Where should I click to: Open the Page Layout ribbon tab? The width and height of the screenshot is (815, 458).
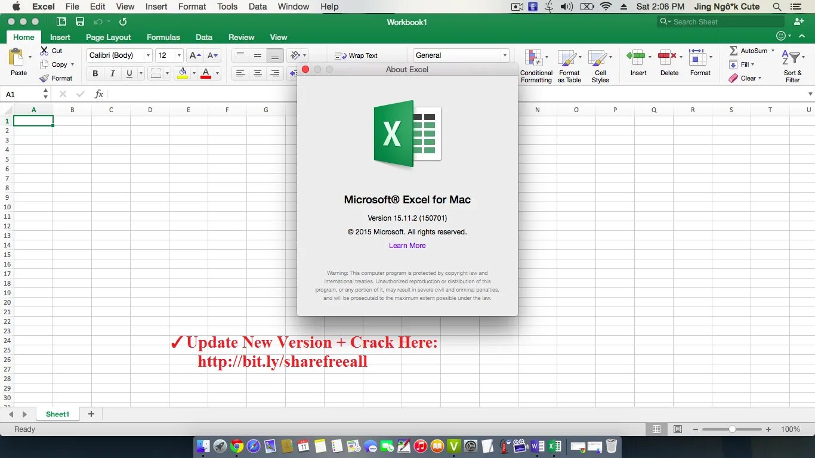click(109, 37)
